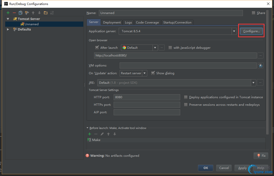
Task: Uncheck After launch
Action: (x=97, y=47)
